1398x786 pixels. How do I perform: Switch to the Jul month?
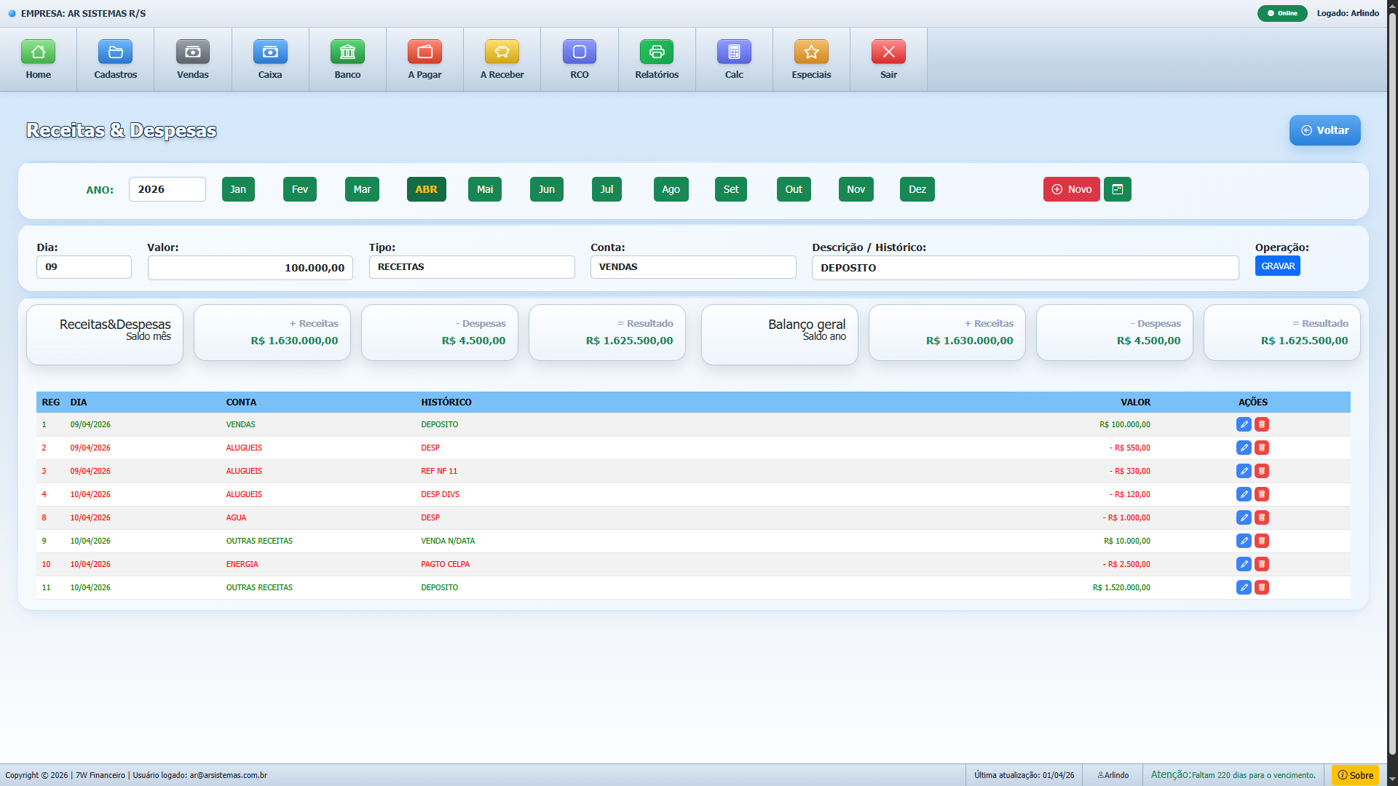pos(607,189)
